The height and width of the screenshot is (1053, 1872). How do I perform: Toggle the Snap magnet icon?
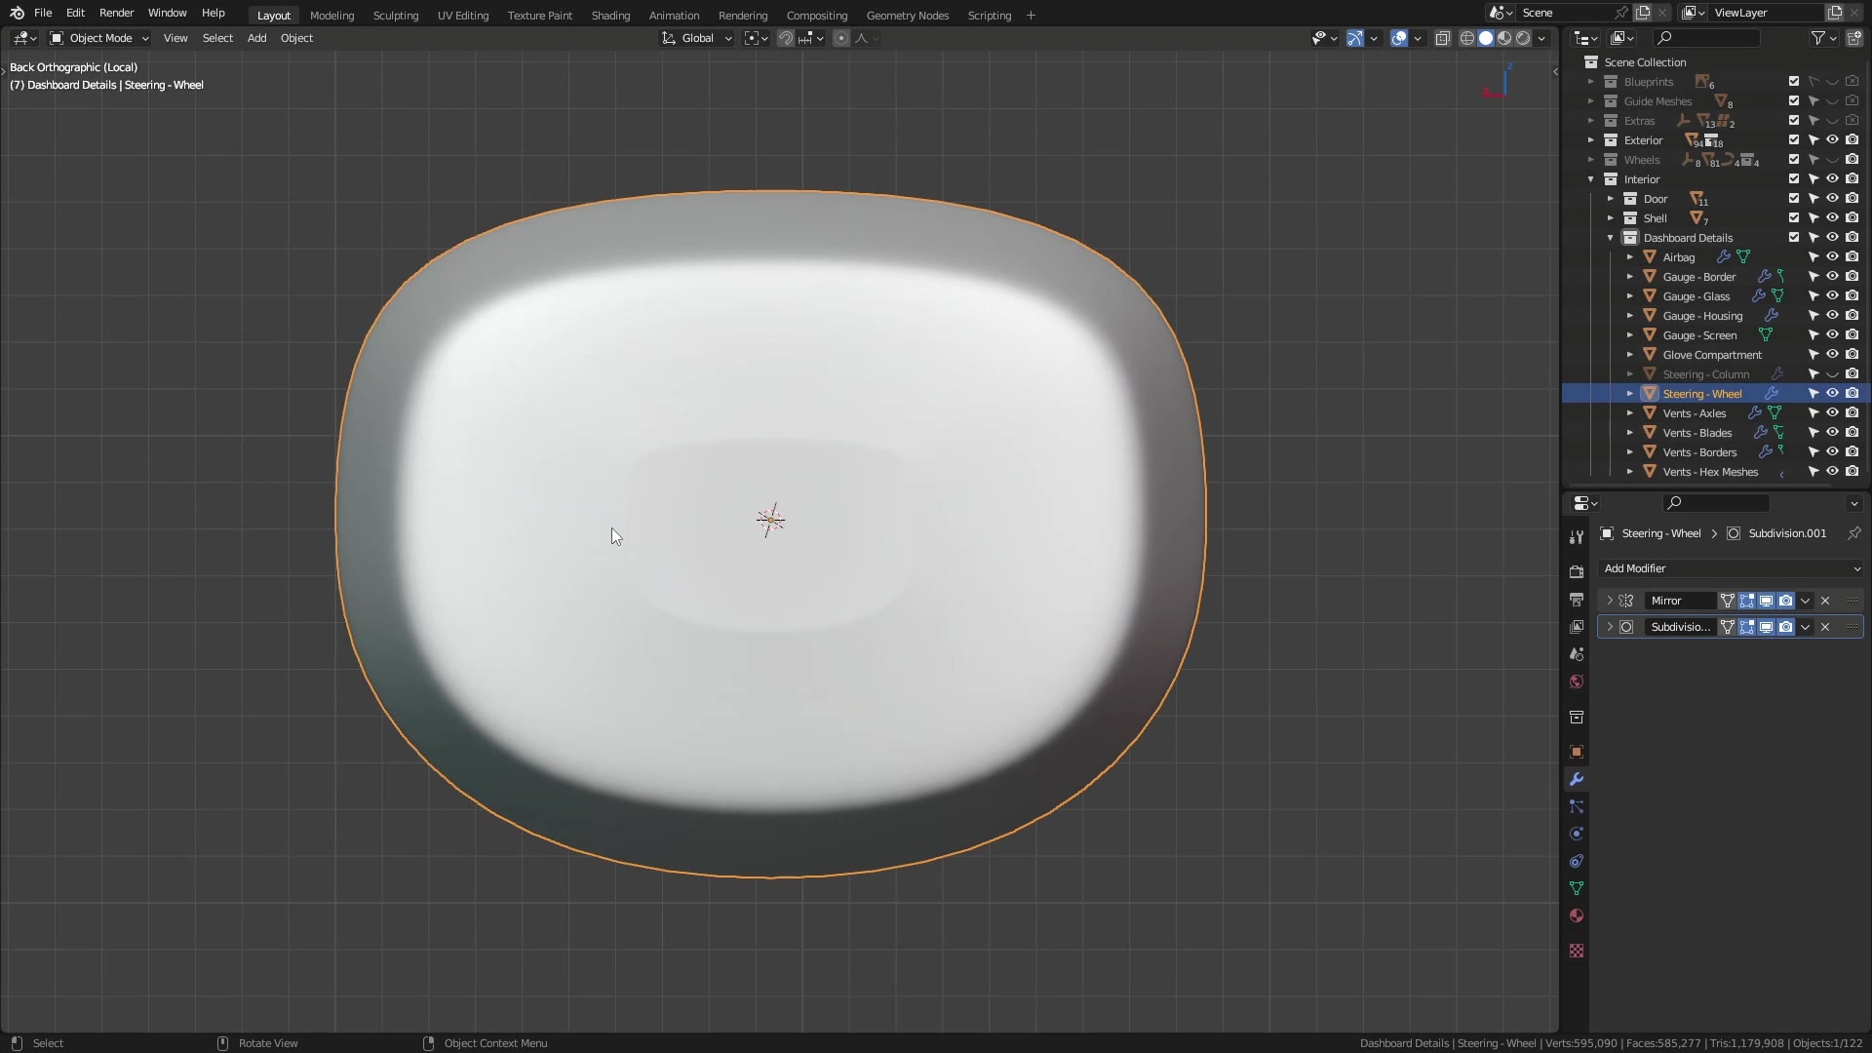click(785, 38)
